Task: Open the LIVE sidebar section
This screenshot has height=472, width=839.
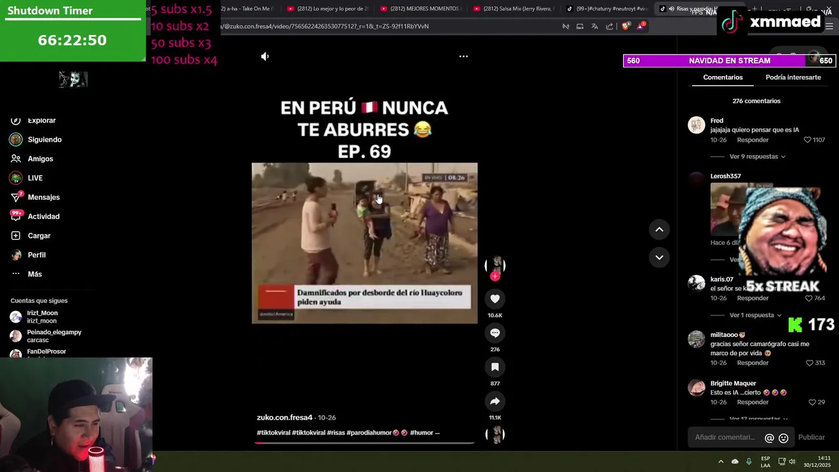Action: [26, 178]
